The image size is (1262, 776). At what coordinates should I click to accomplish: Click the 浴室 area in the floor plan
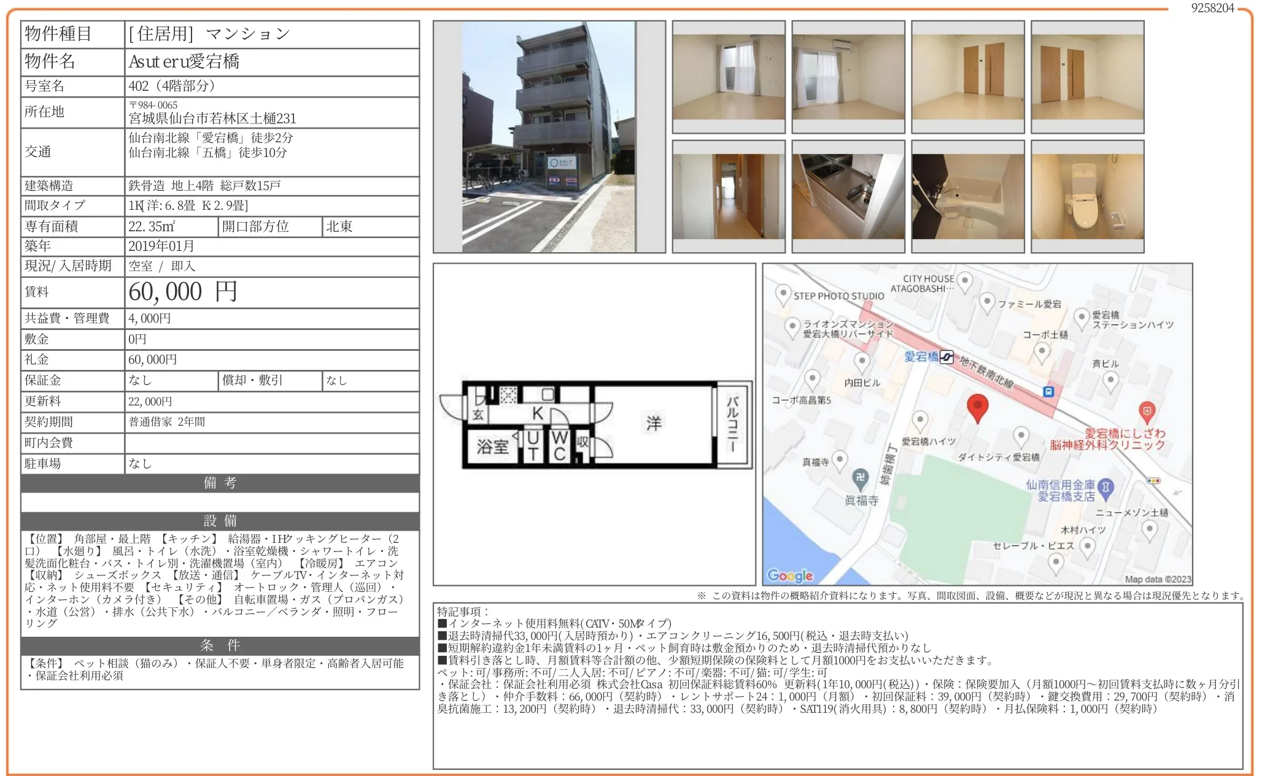[x=492, y=447]
